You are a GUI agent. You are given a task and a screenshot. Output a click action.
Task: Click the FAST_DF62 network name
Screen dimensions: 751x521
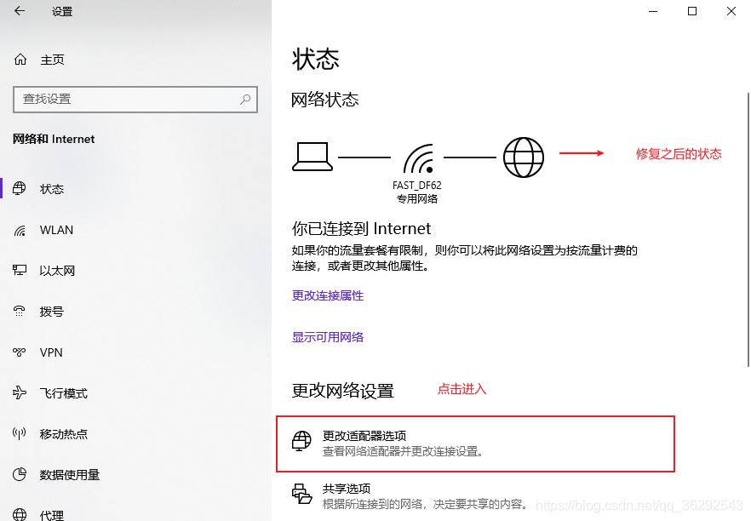pos(416,185)
